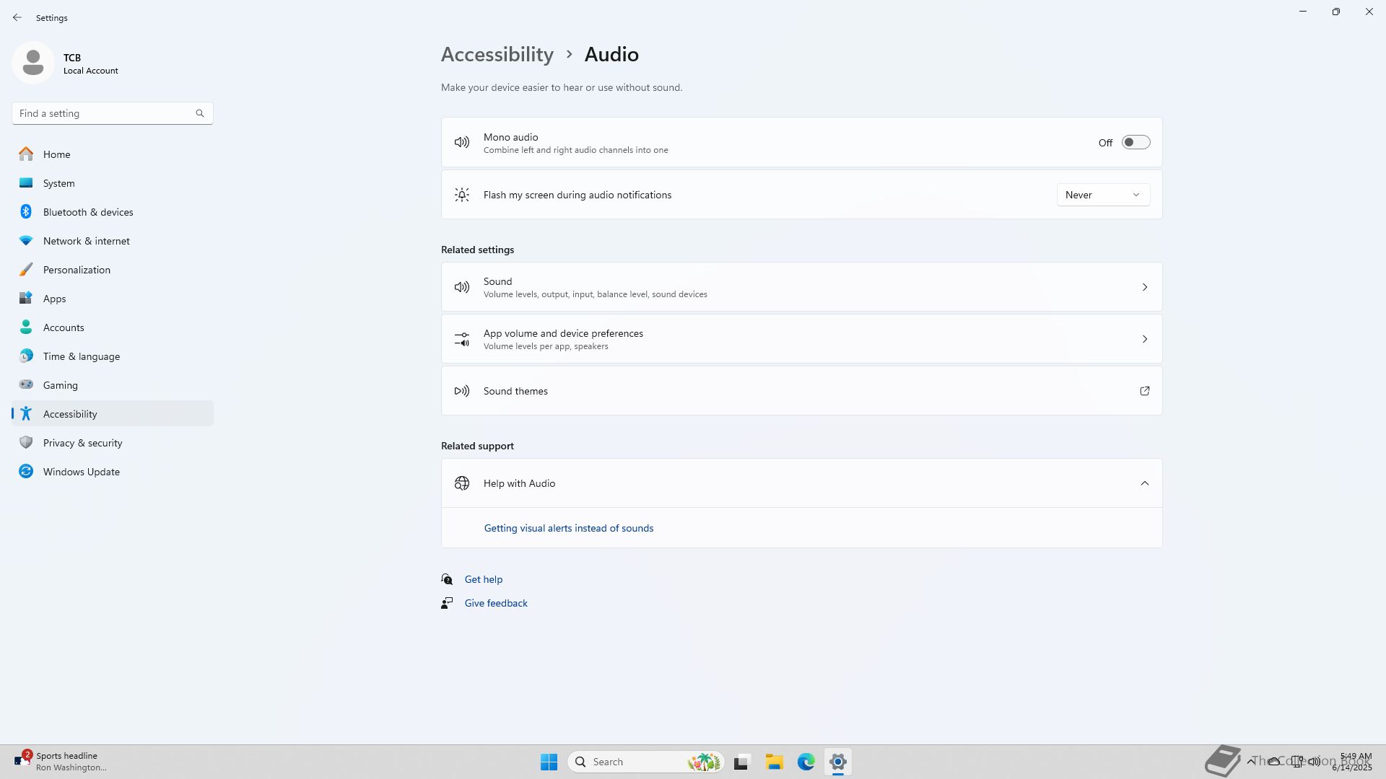
Task: Select Personalization in the sidebar
Action: click(77, 270)
